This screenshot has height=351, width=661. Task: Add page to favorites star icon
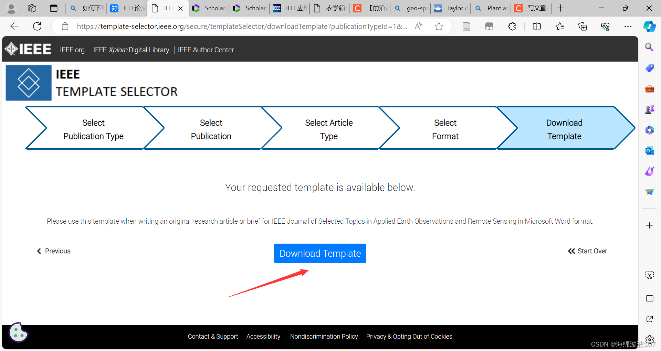tap(439, 26)
